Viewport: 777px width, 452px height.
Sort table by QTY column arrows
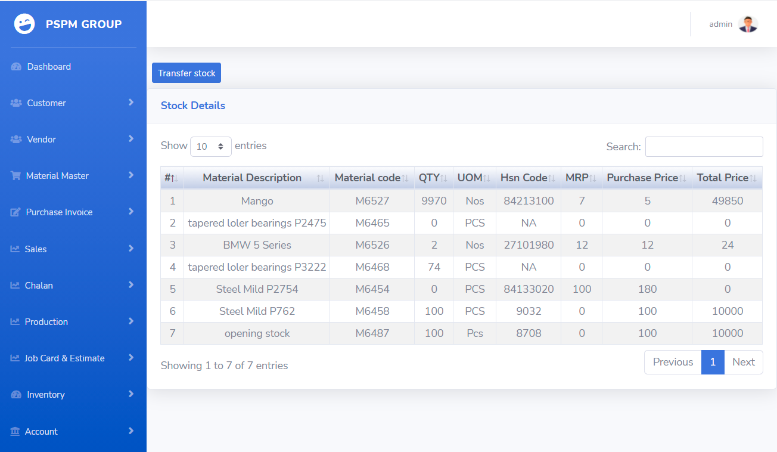[443, 178]
